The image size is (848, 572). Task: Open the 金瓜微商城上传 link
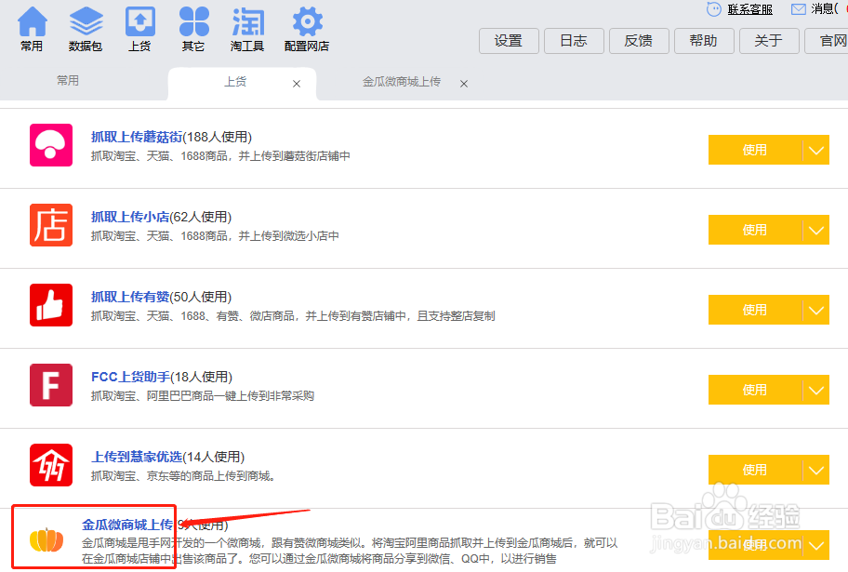click(x=127, y=525)
